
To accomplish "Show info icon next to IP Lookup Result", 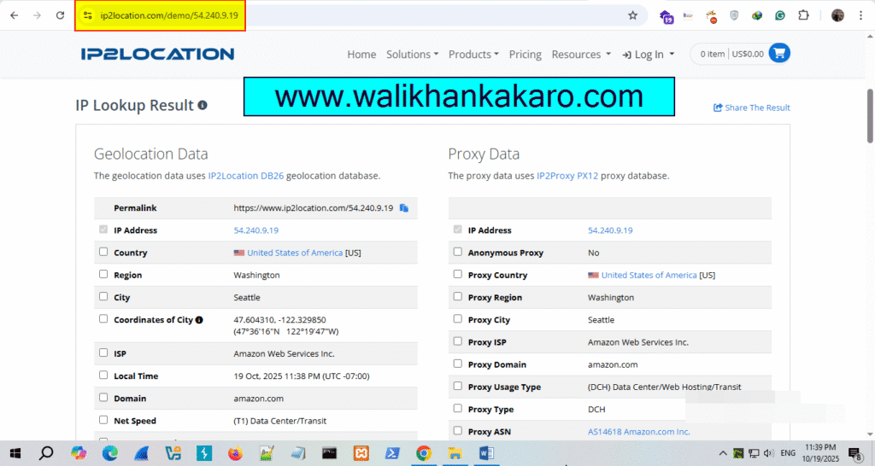I will (x=203, y=105).
